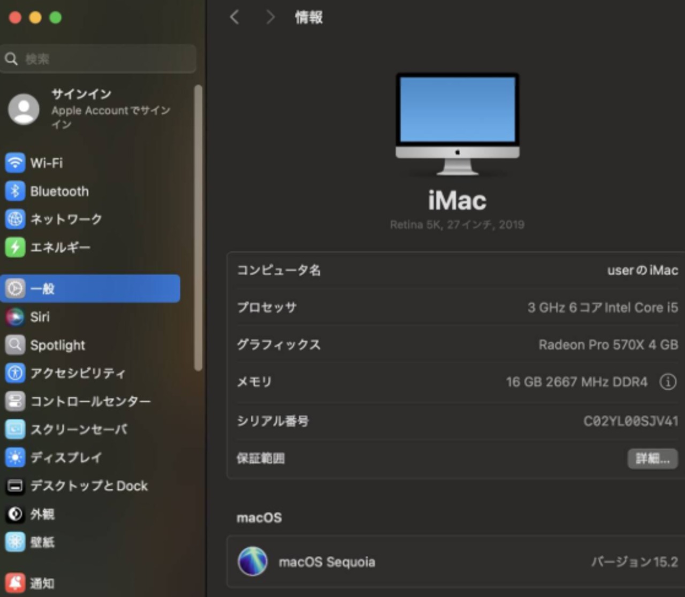This screenshot has height=597, width=685.
Task: Click the 詳細... warranty button
Action: tap(652, 458)
